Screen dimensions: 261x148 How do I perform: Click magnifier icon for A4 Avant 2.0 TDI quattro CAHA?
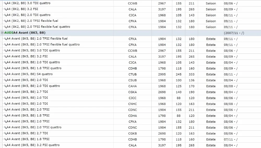(5, 86)
